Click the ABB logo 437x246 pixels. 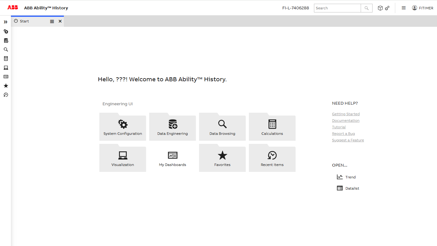coord(13,8)
